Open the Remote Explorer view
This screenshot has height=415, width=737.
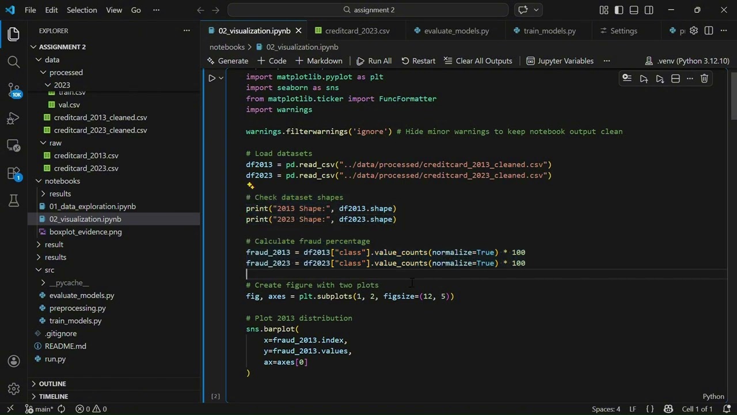pyautogui.click(x=14, y=145)
